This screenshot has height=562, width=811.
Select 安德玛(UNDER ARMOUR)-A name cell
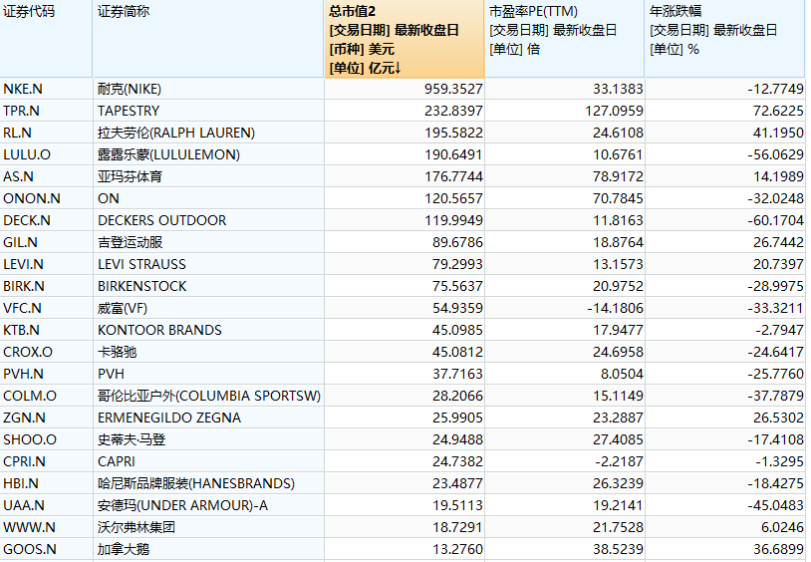(x=208, y=505)
